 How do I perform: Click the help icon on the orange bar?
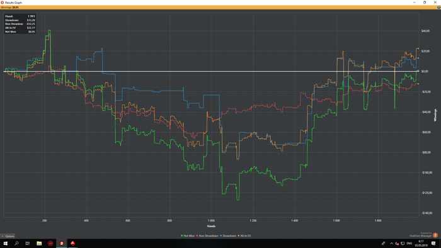click(438, 8)
